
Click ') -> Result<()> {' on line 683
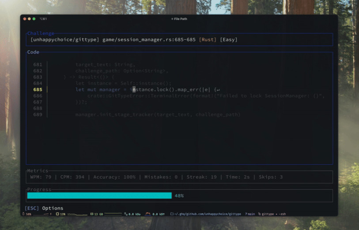pos(89,77)
